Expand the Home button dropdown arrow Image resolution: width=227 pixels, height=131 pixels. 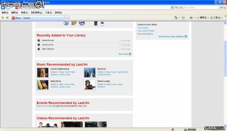point(179,18)
